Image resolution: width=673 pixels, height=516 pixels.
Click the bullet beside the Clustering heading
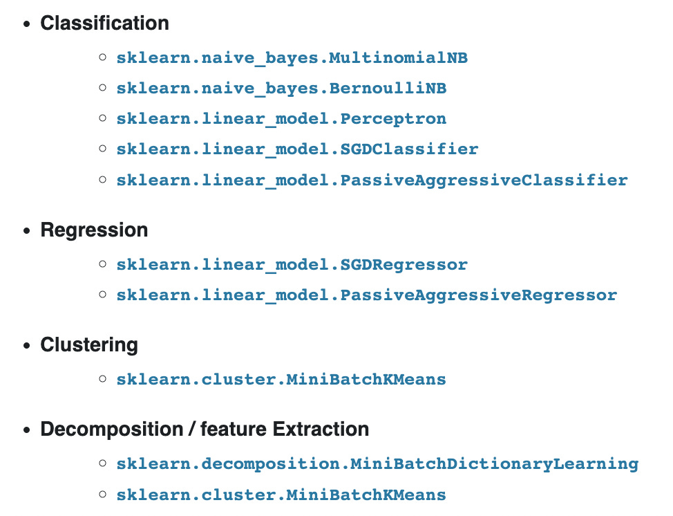pyautogui.click(x=27, y=345)
